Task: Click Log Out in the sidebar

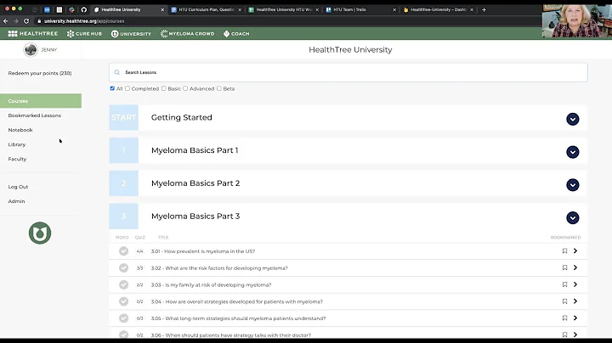Action: coord(18,187)
